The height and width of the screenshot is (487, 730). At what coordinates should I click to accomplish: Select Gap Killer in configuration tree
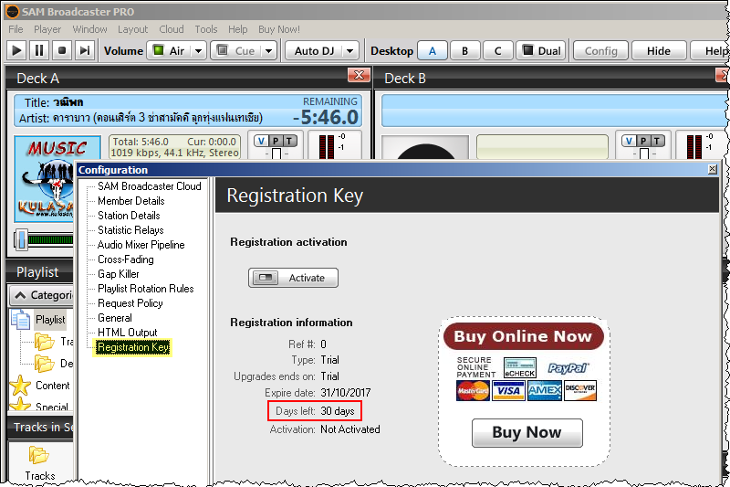(119, 274)
